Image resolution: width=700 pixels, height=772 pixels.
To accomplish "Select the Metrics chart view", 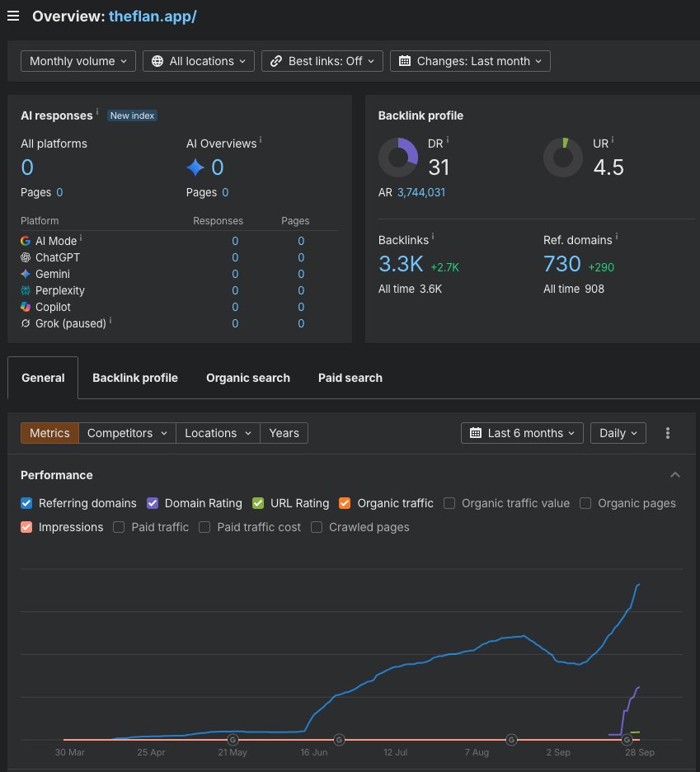I will pos(49,433).
